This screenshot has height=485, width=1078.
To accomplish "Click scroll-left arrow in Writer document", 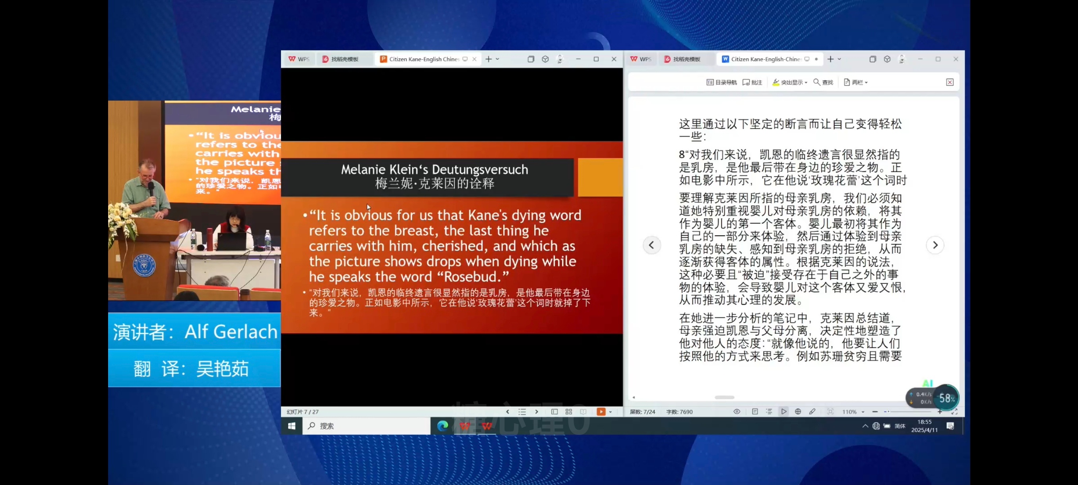I will pyautogui.click(x=634, y=397).
